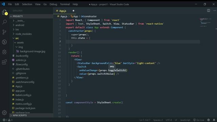The image size is (217, 122).
Task: Open the Debug menu
Action: 53,4
